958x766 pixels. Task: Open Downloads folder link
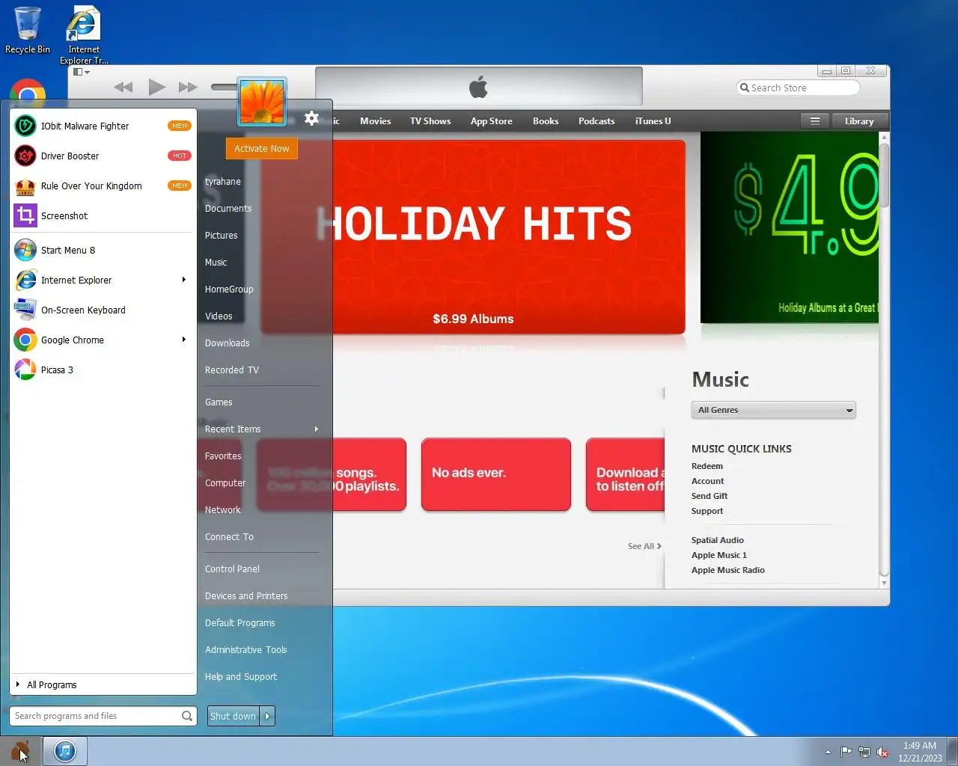(x=228, y=343)
